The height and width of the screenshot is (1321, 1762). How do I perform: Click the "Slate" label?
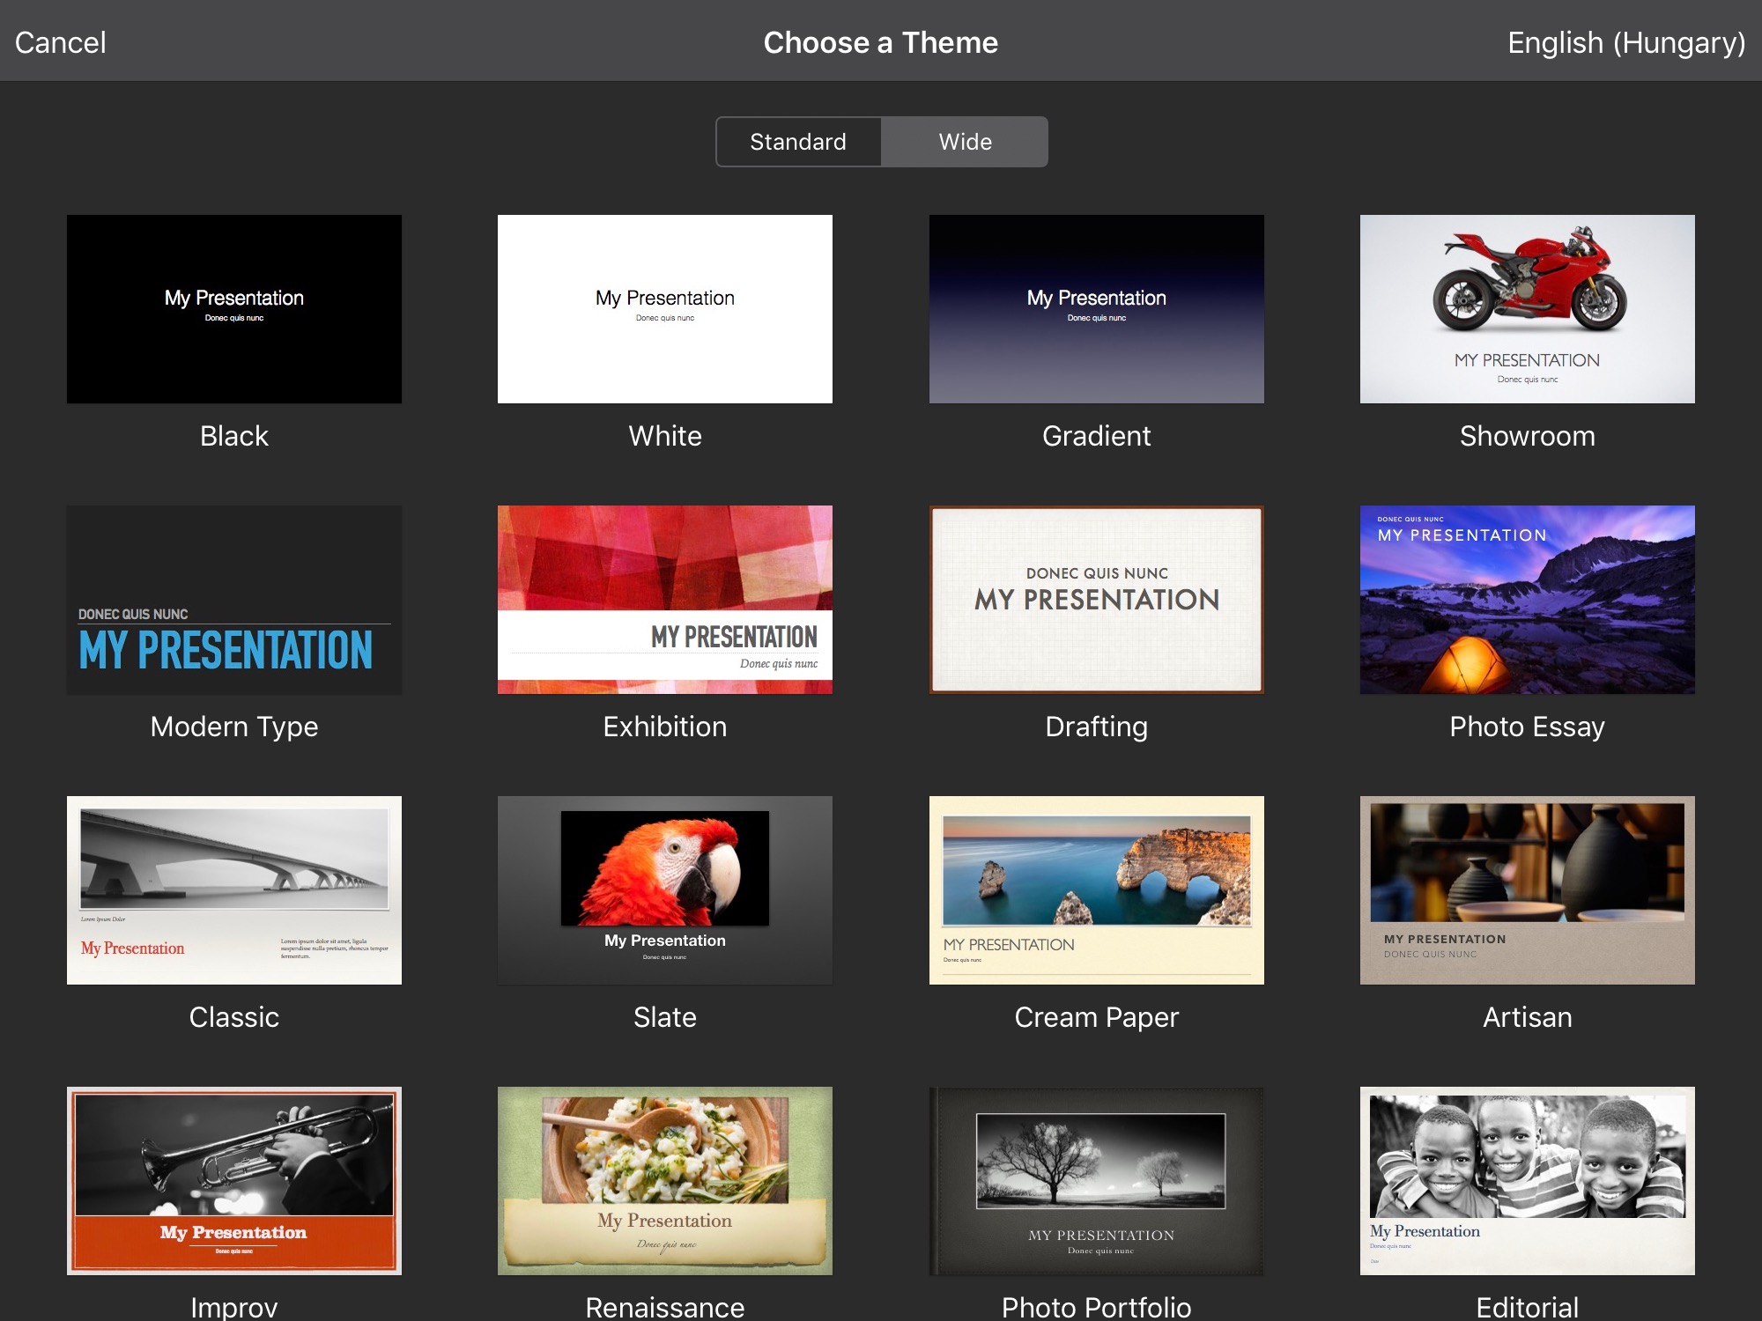coord(665,1017)
